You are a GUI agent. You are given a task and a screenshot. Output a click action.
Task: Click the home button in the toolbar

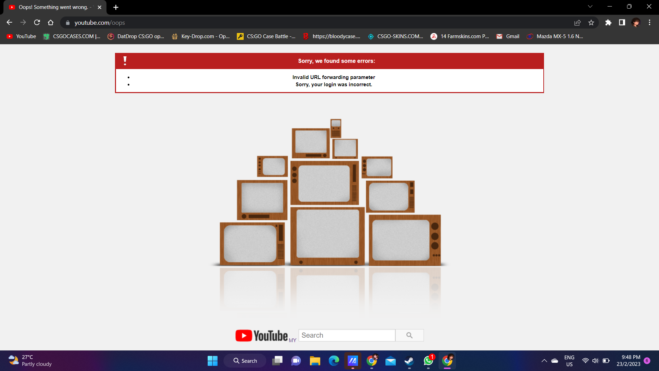pos(51,23)
